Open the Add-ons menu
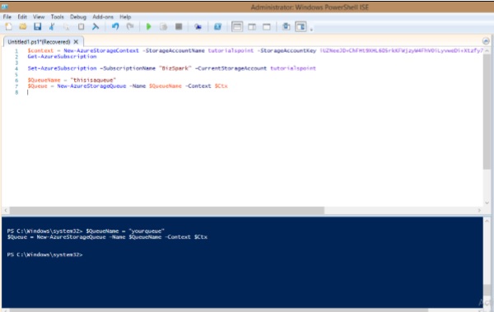 pos(103,16)
